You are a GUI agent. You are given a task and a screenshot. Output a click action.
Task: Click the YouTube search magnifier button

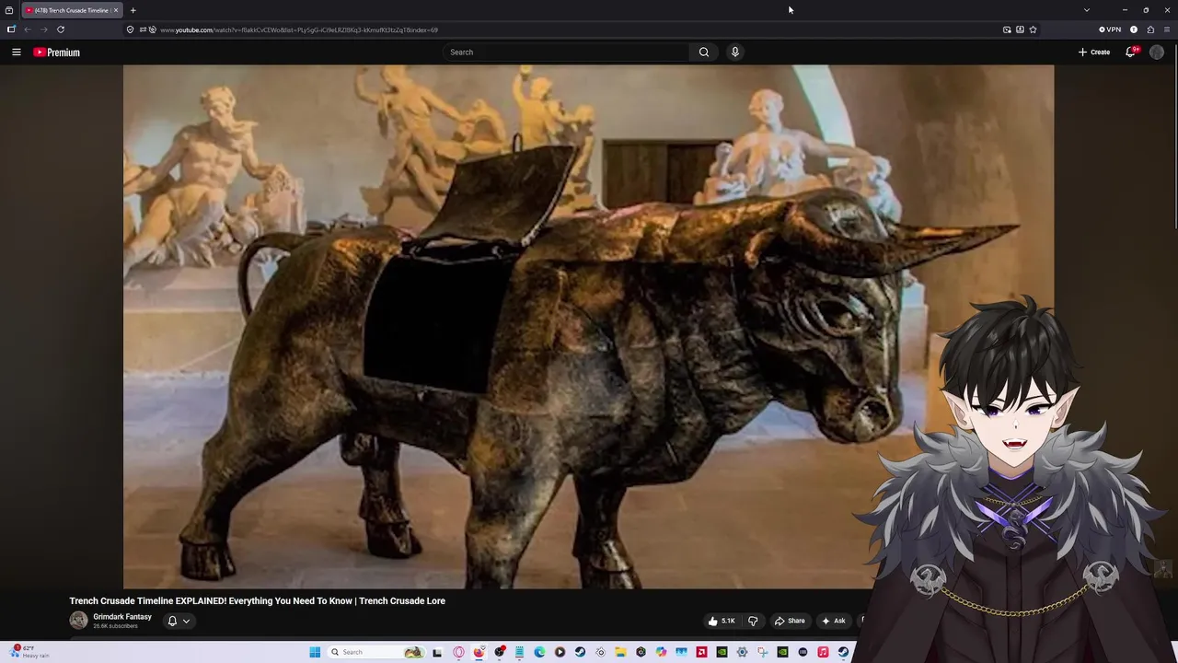pos(704,52)
